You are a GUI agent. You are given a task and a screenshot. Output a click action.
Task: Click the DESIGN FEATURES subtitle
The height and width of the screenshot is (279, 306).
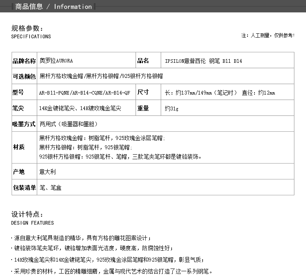pyautogui.click(x=33, y=223)
